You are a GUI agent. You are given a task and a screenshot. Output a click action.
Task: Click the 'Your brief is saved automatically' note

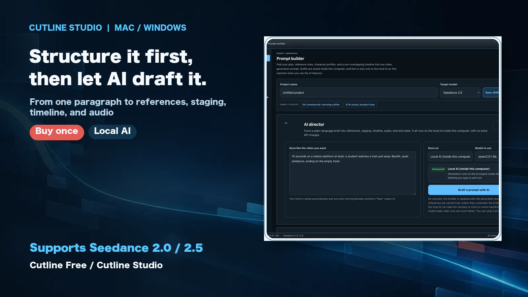click(342, 199)
